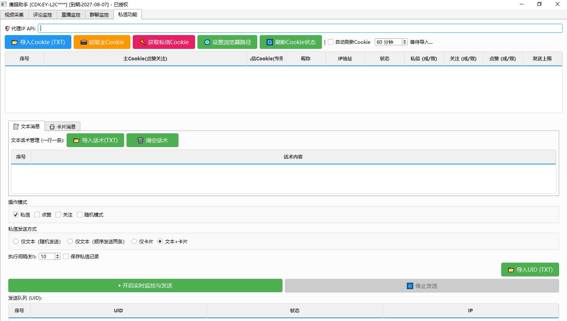Click the trash can icon on 清空话术

(x=140, y=140)
